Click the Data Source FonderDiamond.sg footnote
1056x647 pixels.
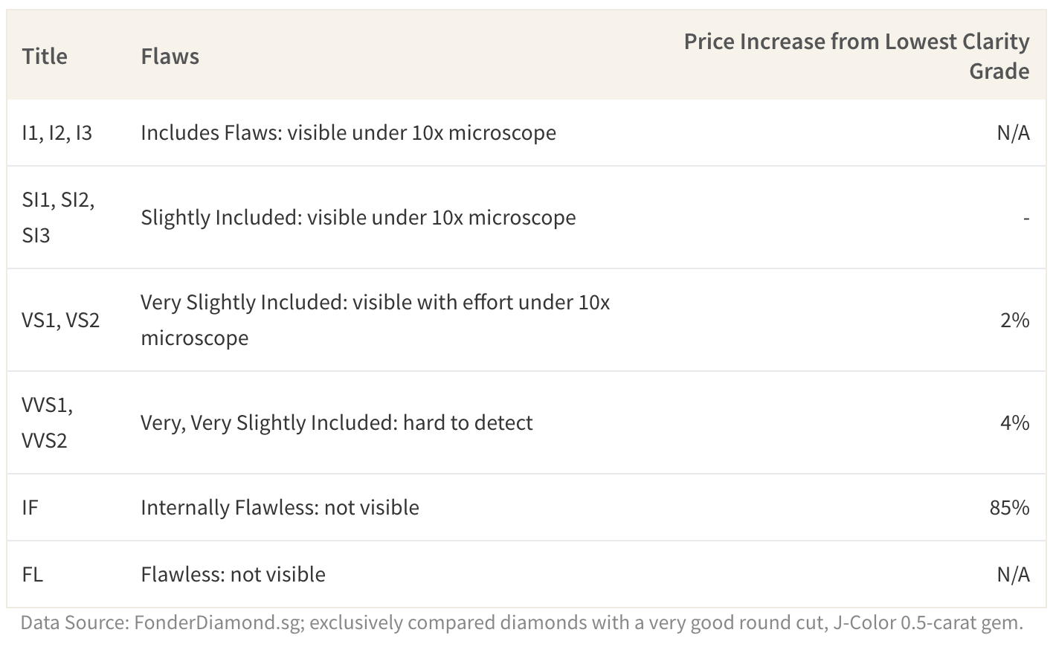522,622
